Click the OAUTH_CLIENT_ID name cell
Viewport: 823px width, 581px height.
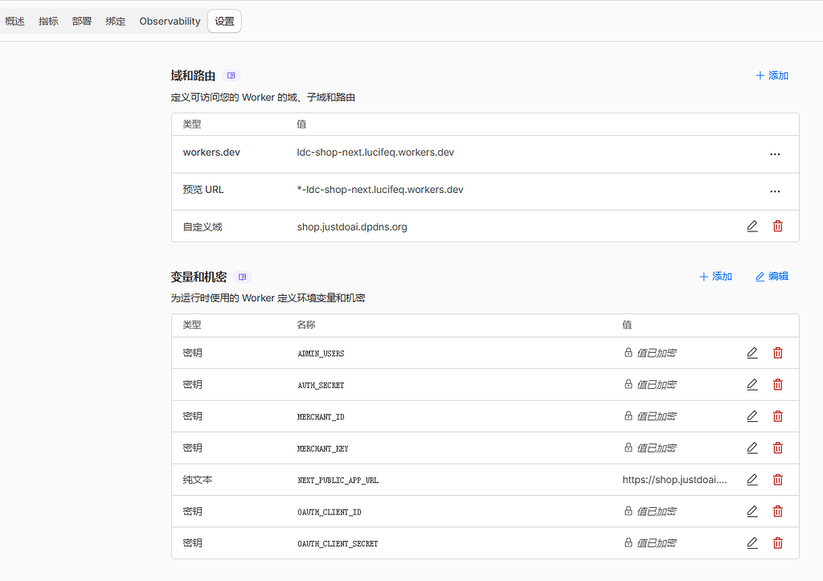[329, 512]
